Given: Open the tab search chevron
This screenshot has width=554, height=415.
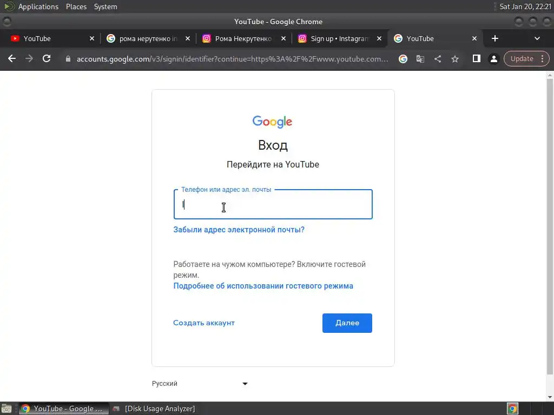Looking at the screenshot, I should pyautogui.click(x=537, y=38).
